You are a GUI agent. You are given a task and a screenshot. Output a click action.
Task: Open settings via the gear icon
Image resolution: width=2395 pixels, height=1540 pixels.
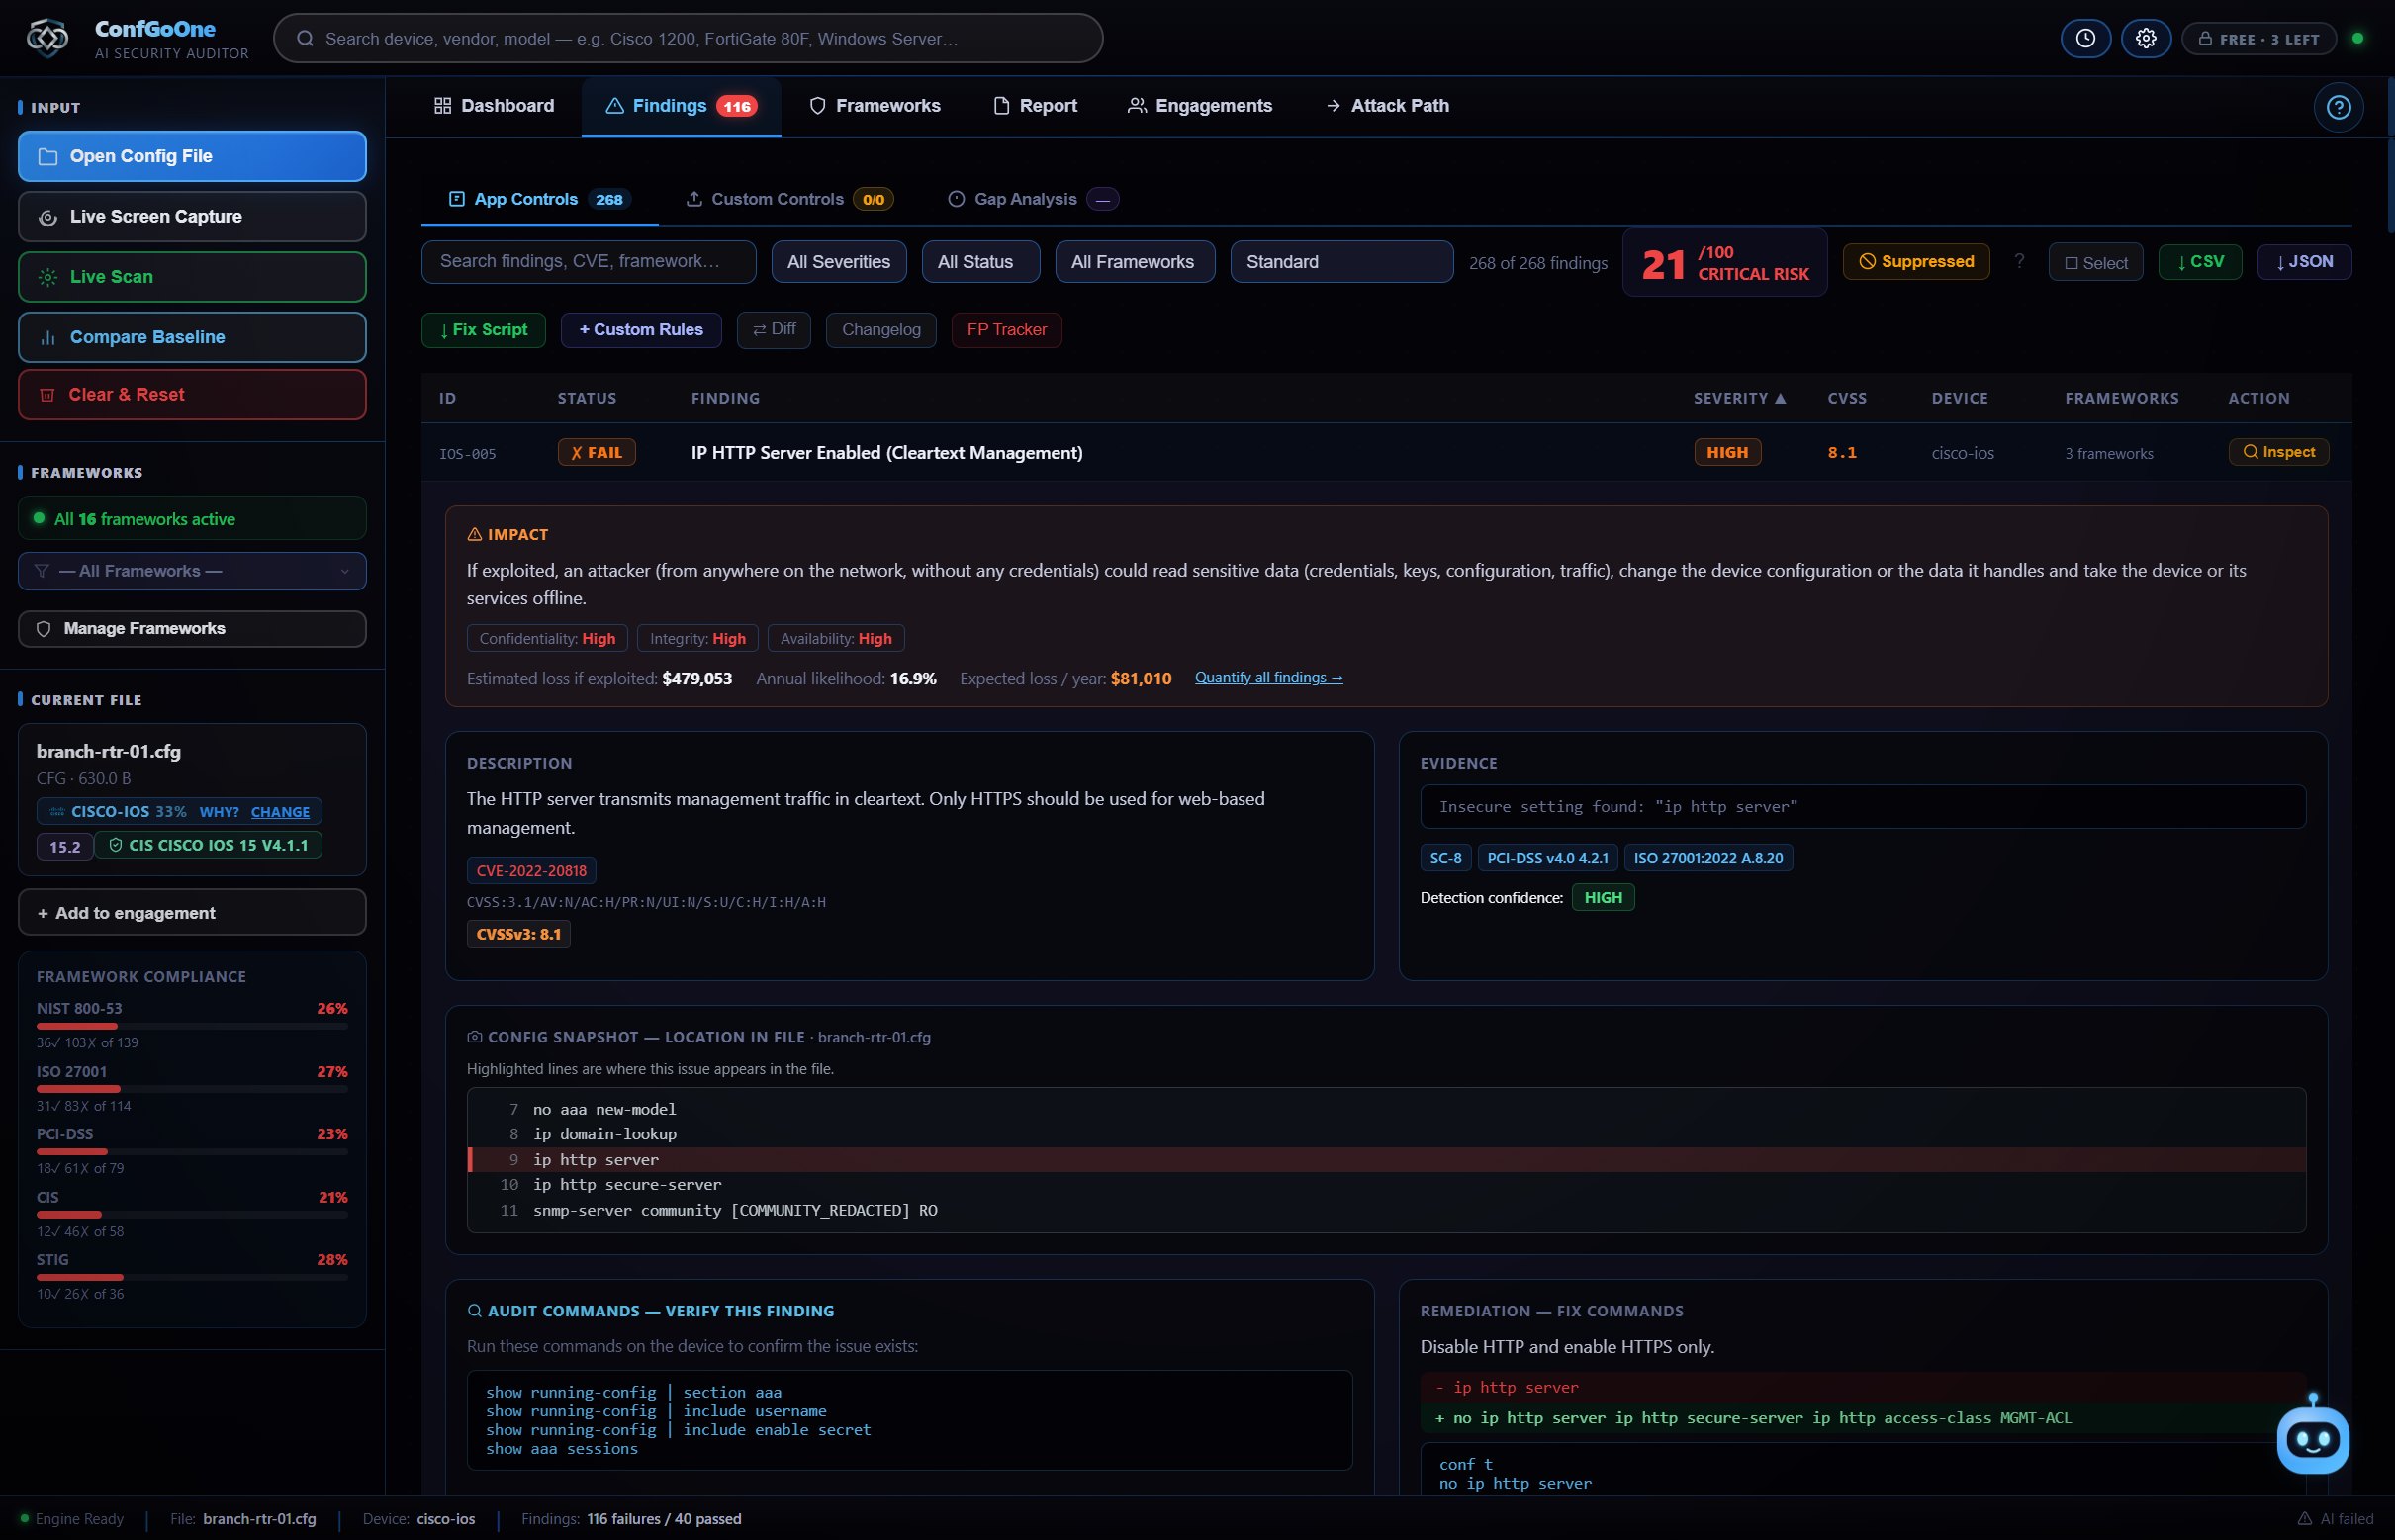[x=2145, y=38]
